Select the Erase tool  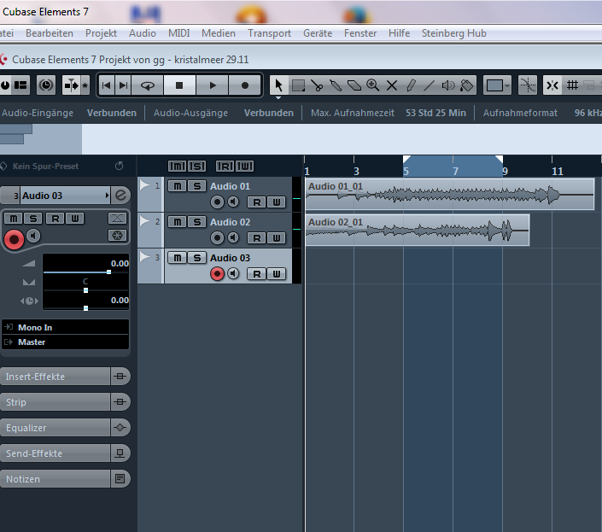point(354,85)
